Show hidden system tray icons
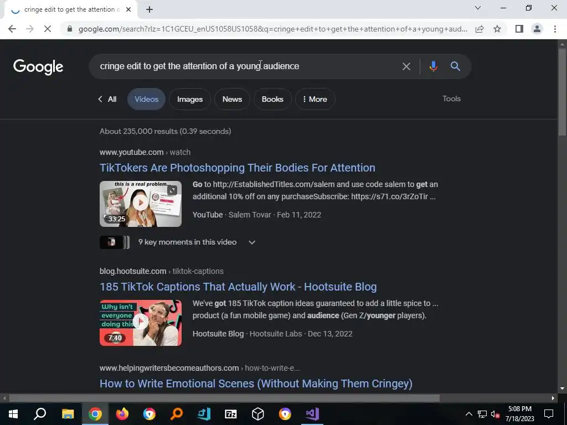This screenshot has height=425, width=567. pos(468,414)
